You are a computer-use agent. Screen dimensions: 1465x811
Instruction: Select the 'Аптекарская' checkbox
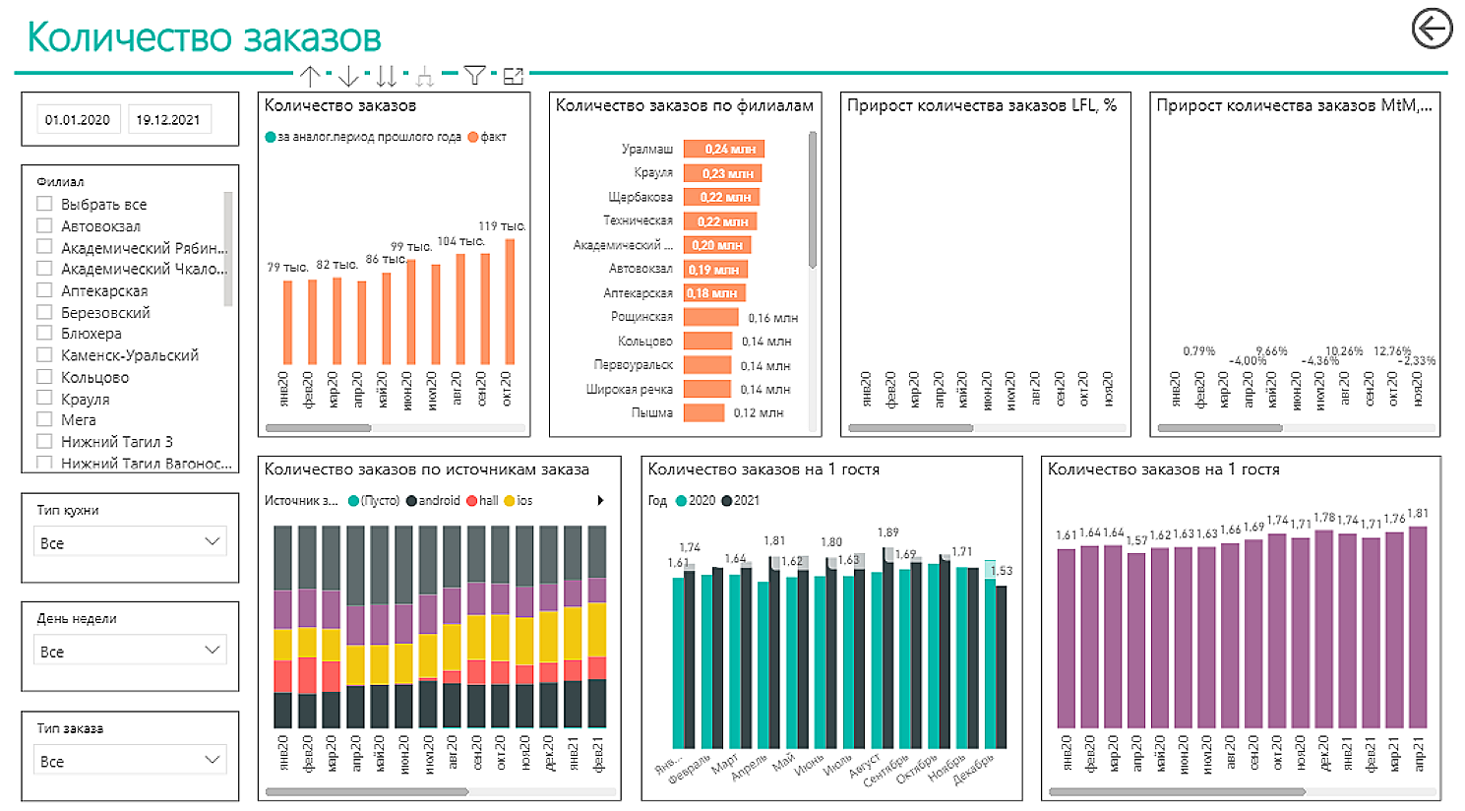point(44,290)
